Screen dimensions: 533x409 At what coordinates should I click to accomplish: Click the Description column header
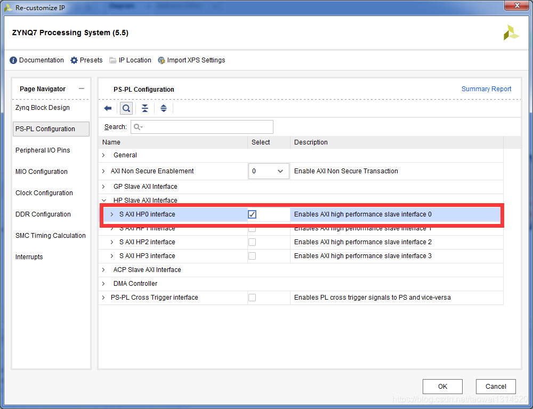pyautogui.click(x=397, y=142)
